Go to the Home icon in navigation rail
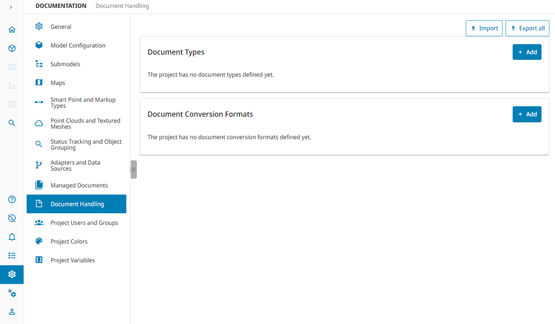Viewport: 555px width, 324px height. [12, 29]
